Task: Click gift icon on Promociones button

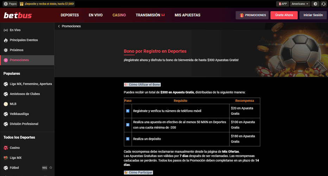Action: 242,15
